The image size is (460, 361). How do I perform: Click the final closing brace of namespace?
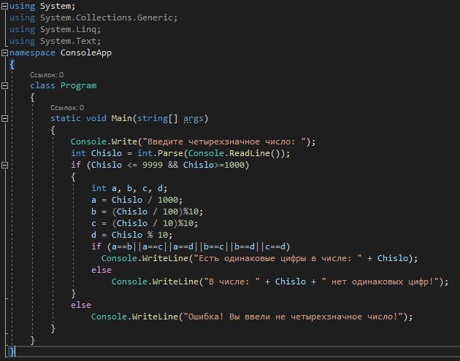12,352
